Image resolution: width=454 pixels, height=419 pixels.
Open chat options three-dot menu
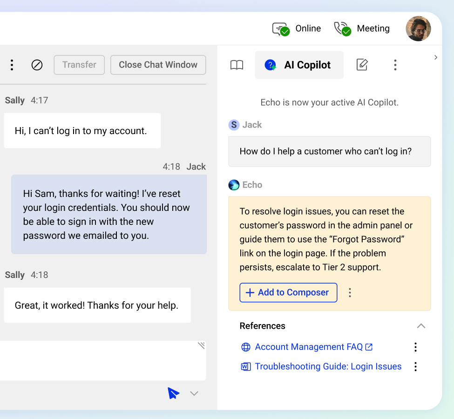coord(12,65)
